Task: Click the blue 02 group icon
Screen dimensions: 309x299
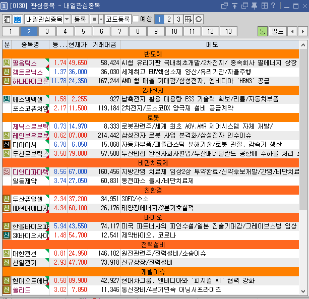Action: [18, 19]
